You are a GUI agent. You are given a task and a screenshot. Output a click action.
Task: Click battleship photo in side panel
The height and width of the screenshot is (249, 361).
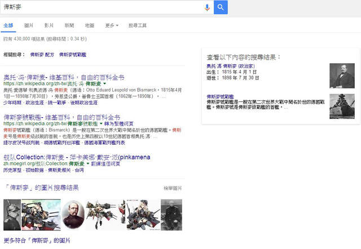[342, 106]
